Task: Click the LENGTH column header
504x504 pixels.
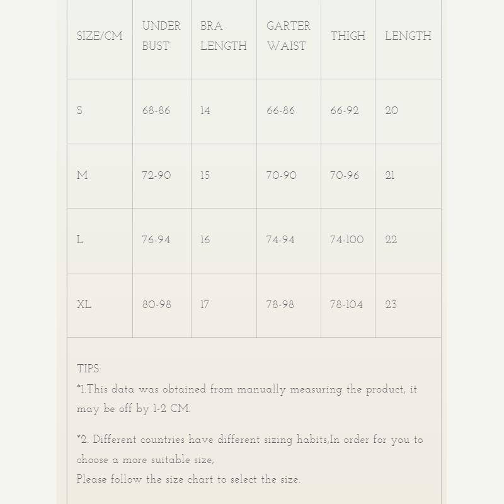Action: pos(408,37)
